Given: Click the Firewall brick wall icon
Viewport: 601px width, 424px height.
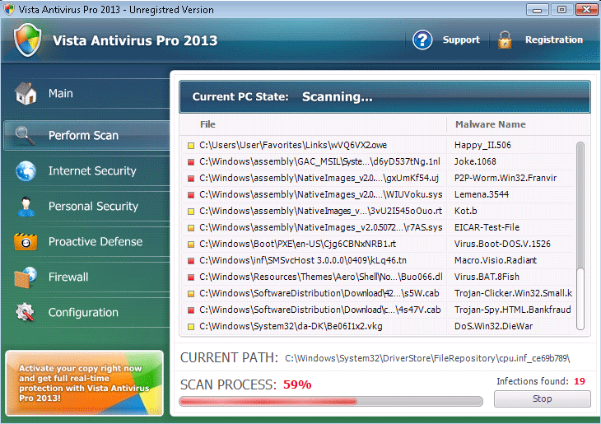Looking at the screenshot, I should point(26,277).
